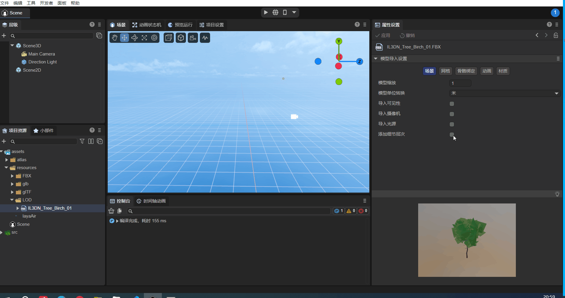This screenshot has height=298, width=565.
Task: Open the 模型单位转换 dropdown
Action: [505, 93]
